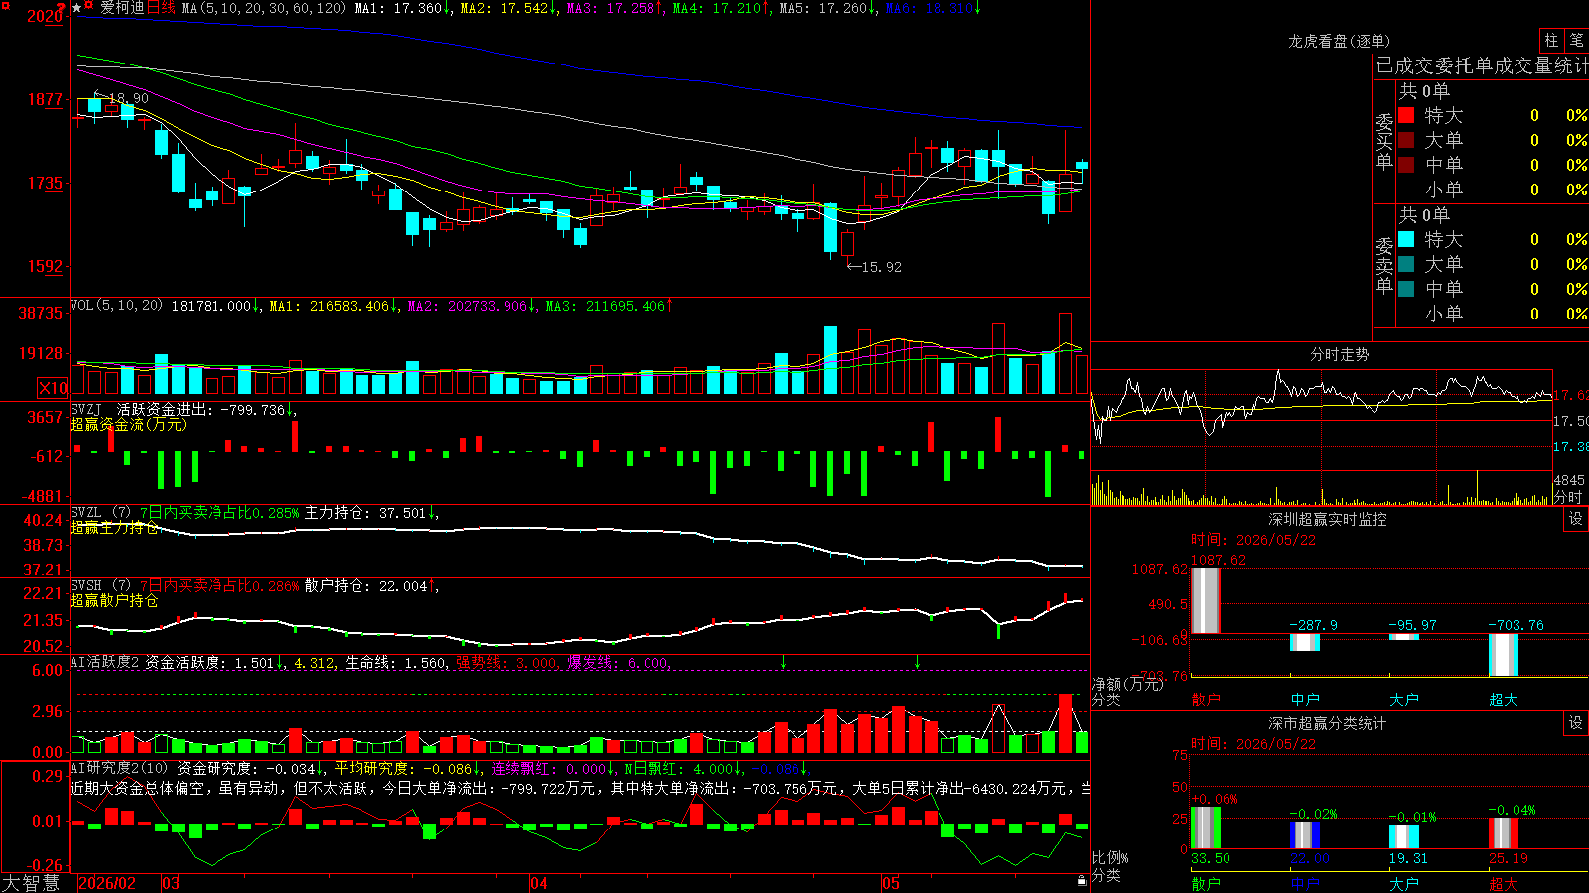Click the 深圳超赢实时监控 panel title
1589x893 pixels.
pyautogui.click(x=1327, y=519)
